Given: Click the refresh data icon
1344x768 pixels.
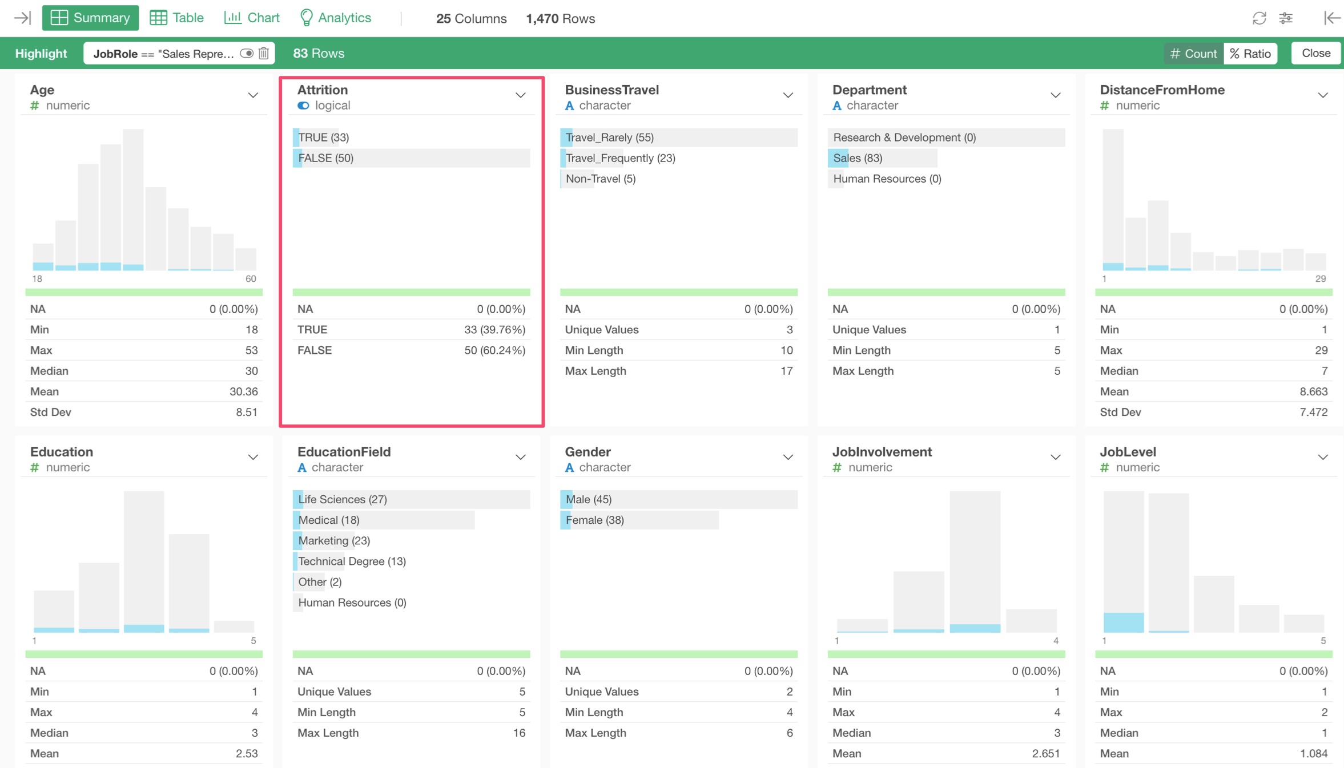Looking at the screenshot, I should [x=1259, y=18].
